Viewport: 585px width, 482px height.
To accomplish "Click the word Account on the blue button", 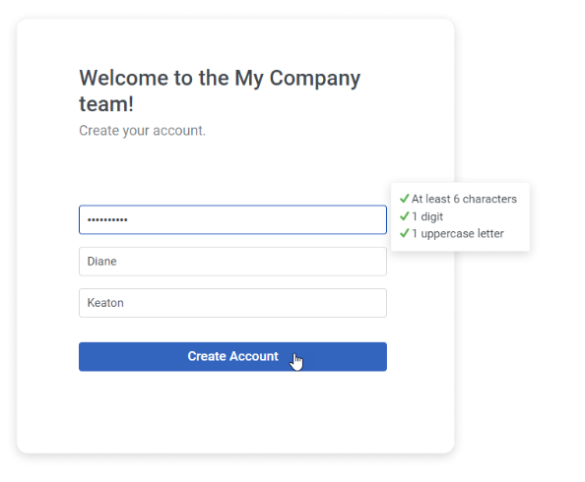I will coord(254,356).
